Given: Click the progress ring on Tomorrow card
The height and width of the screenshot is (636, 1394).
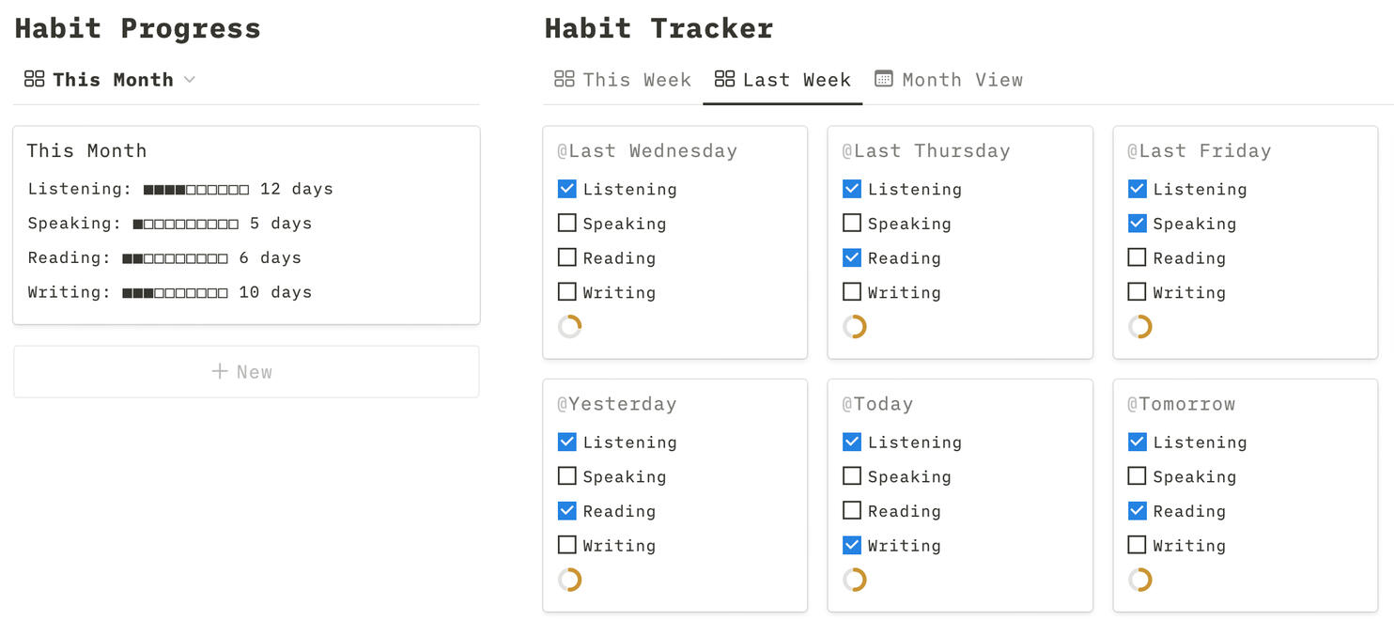Looking at the screenshot, I should [1140, 580].
